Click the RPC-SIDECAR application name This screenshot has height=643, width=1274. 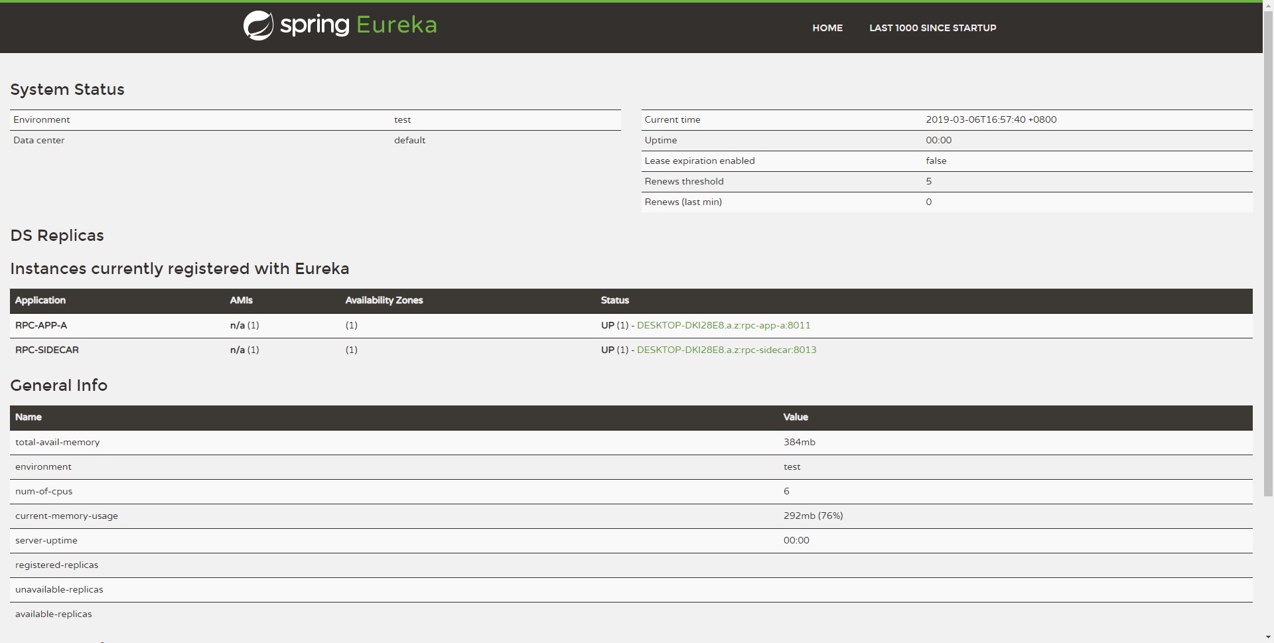[46, 350]
